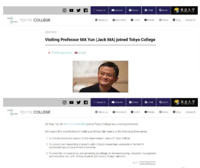
Task: Open Contact button in the lower header
Action: pos(134,102)
